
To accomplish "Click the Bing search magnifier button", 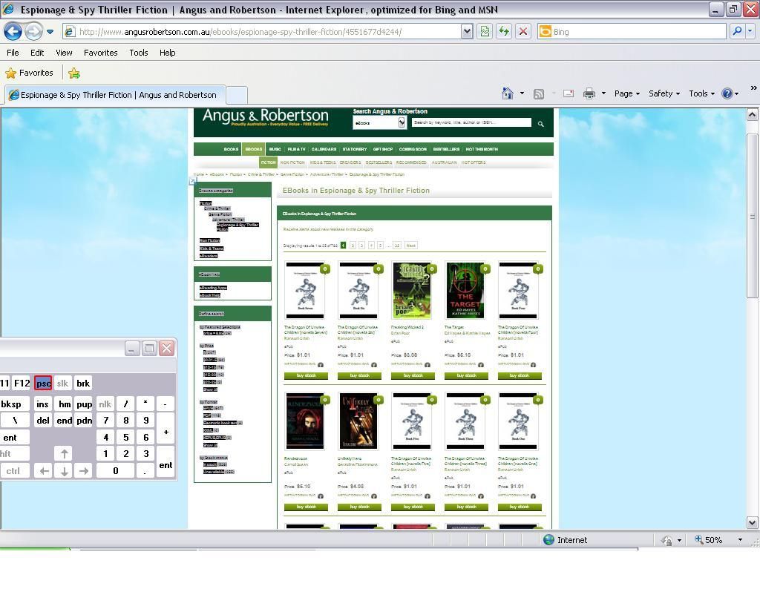I will 737,31.
